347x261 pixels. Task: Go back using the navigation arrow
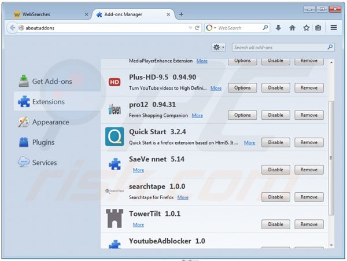[13, 28]
